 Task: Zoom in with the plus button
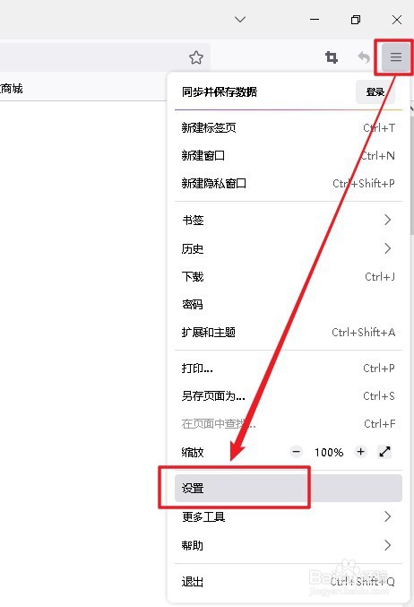(360, 451)
